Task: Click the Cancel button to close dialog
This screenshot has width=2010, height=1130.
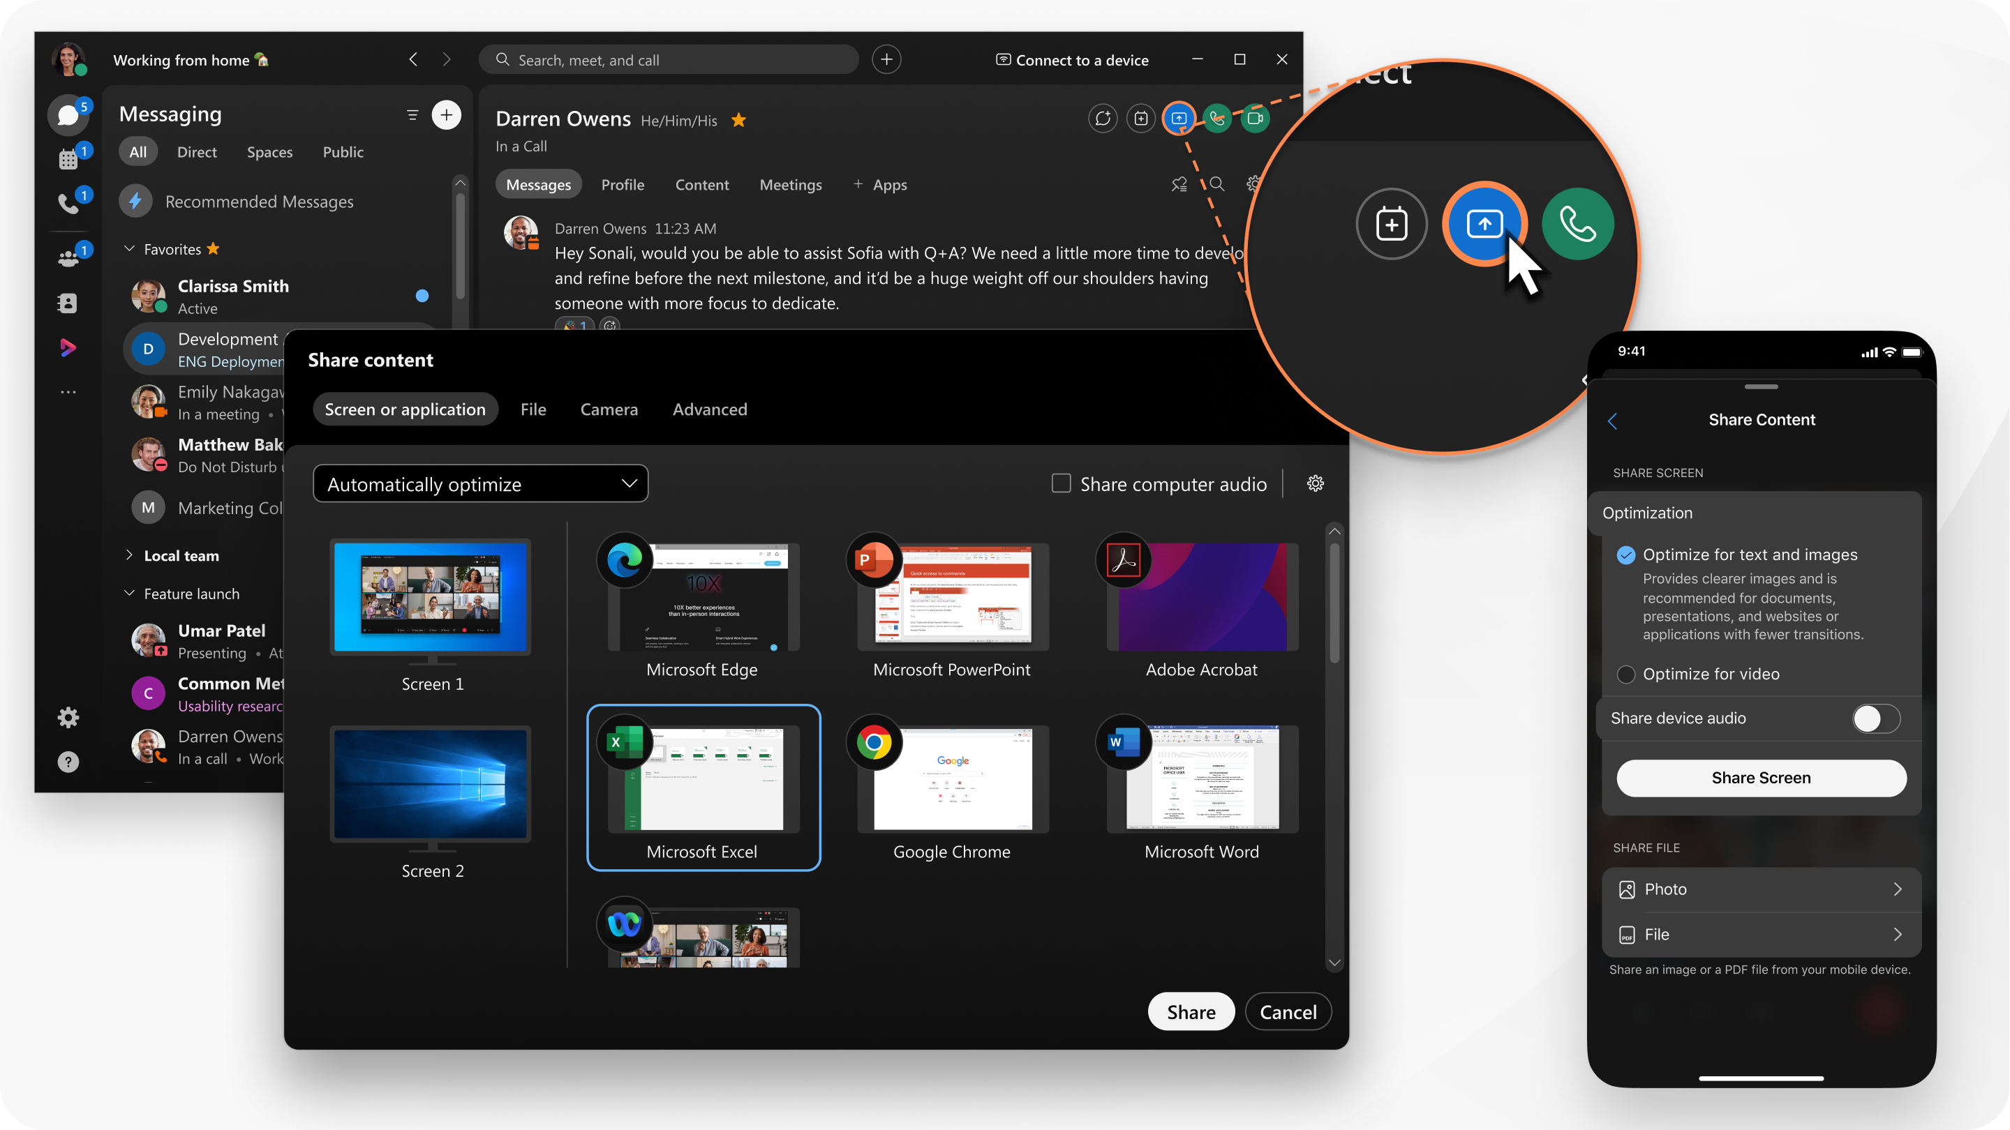Action: tap(1286, 1011)
